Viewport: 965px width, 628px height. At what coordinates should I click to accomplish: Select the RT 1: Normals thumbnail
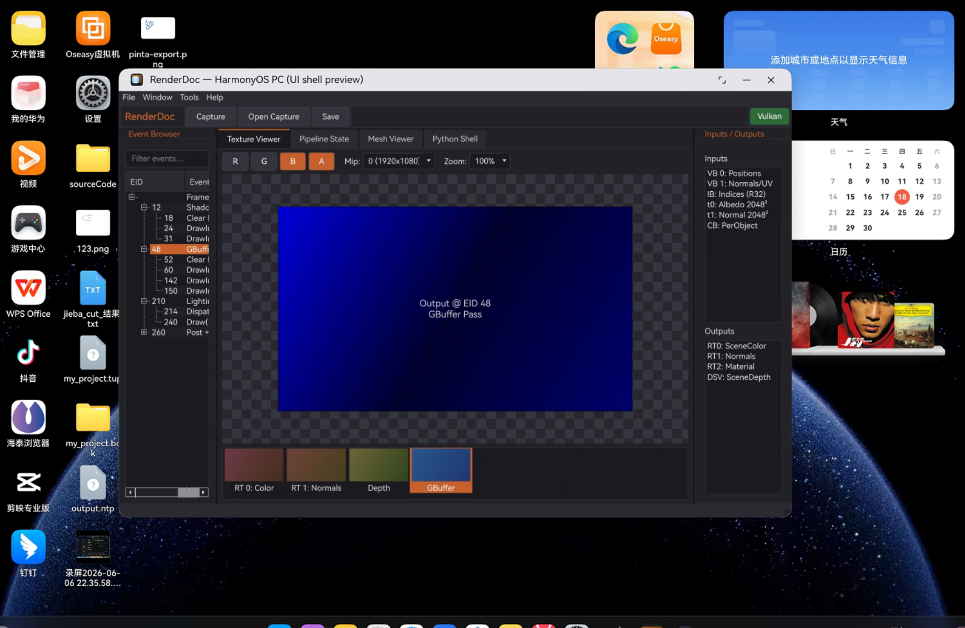pyautogui.click(x=316, y=471)
